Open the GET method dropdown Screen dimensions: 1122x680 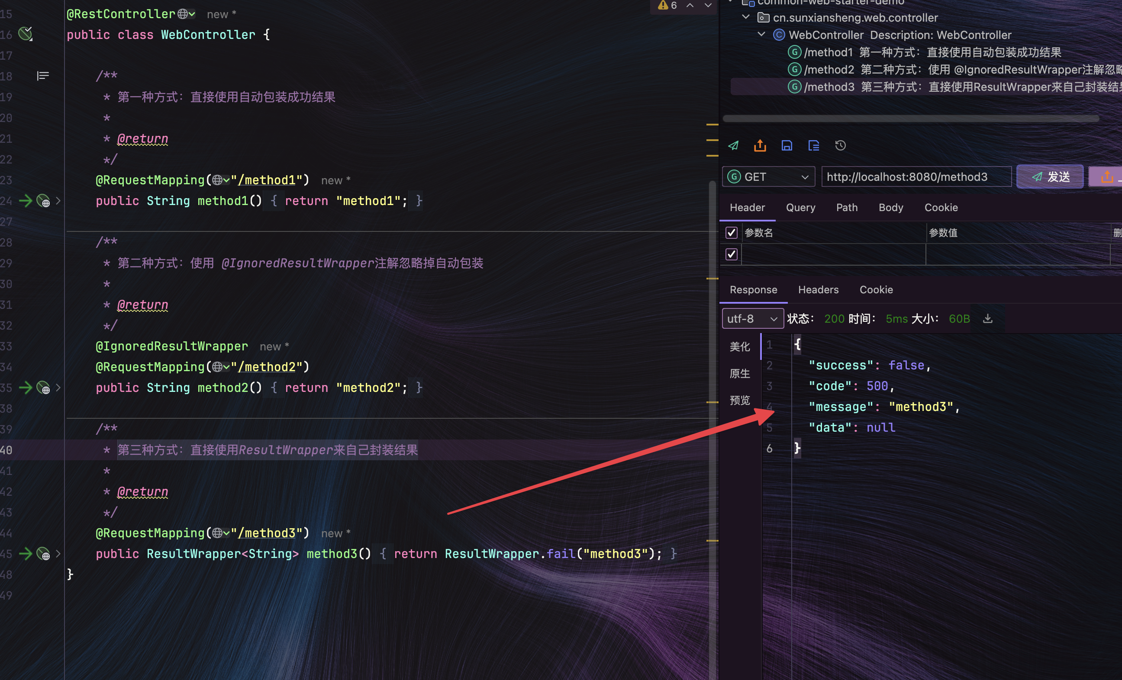pos(768,176)
